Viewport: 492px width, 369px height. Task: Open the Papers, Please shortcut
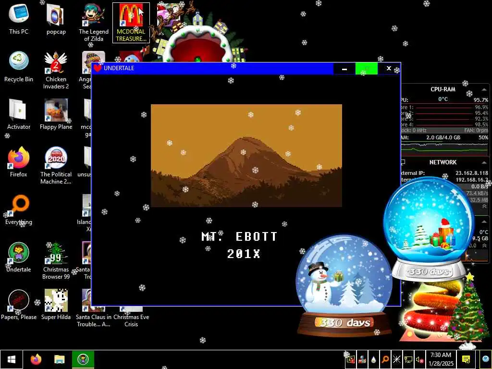click(19, 305)
